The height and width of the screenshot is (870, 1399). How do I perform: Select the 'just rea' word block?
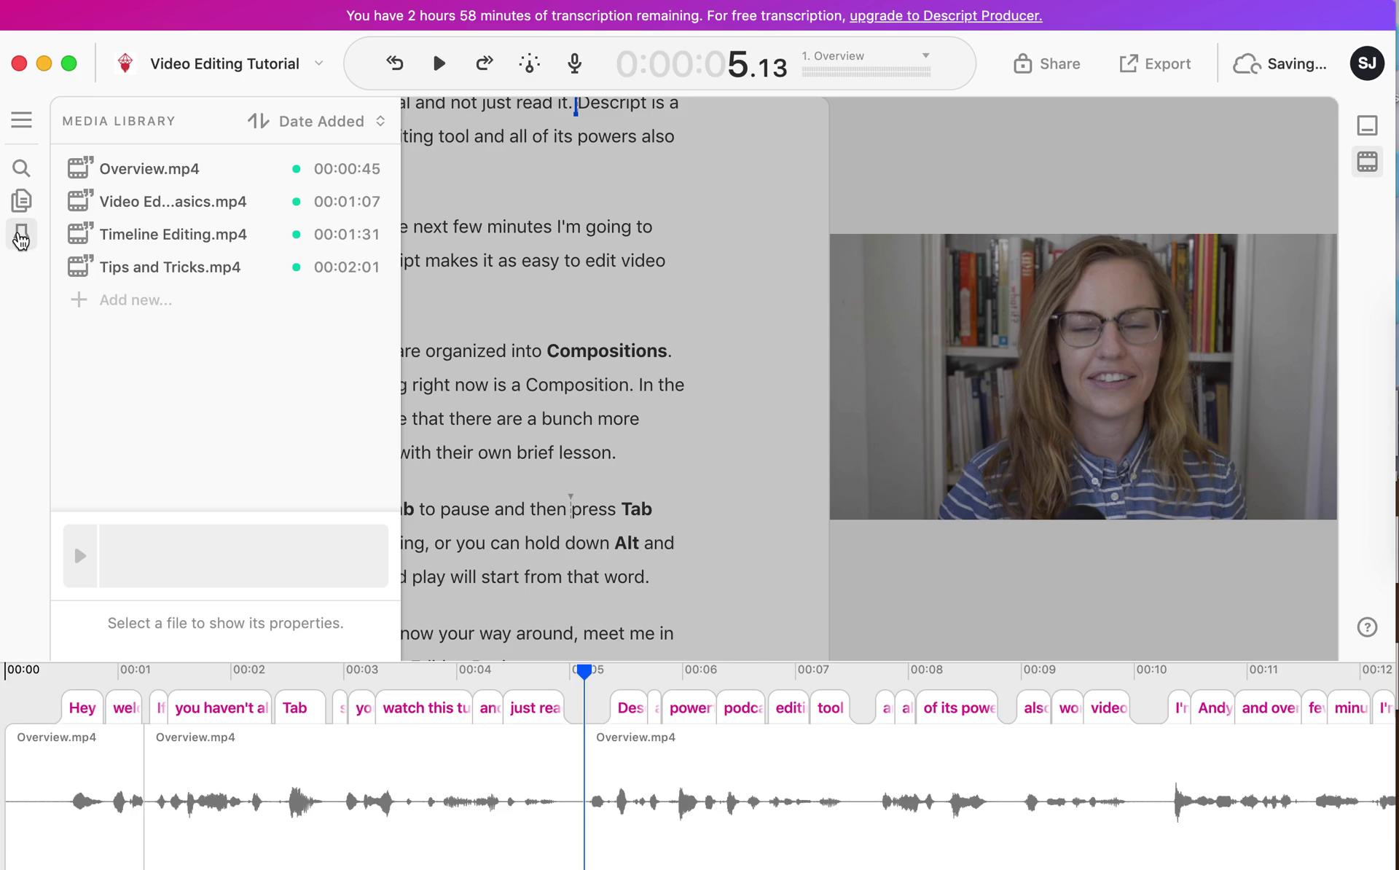coord(534,708)
